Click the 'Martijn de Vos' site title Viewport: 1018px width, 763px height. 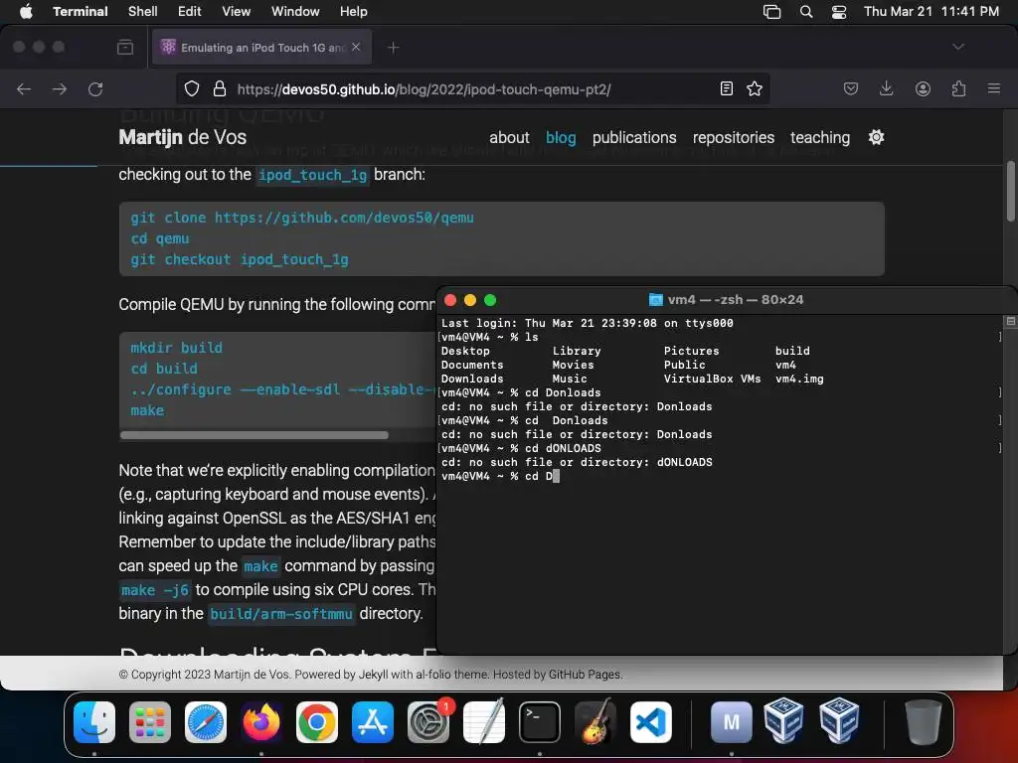pos(183,137)
